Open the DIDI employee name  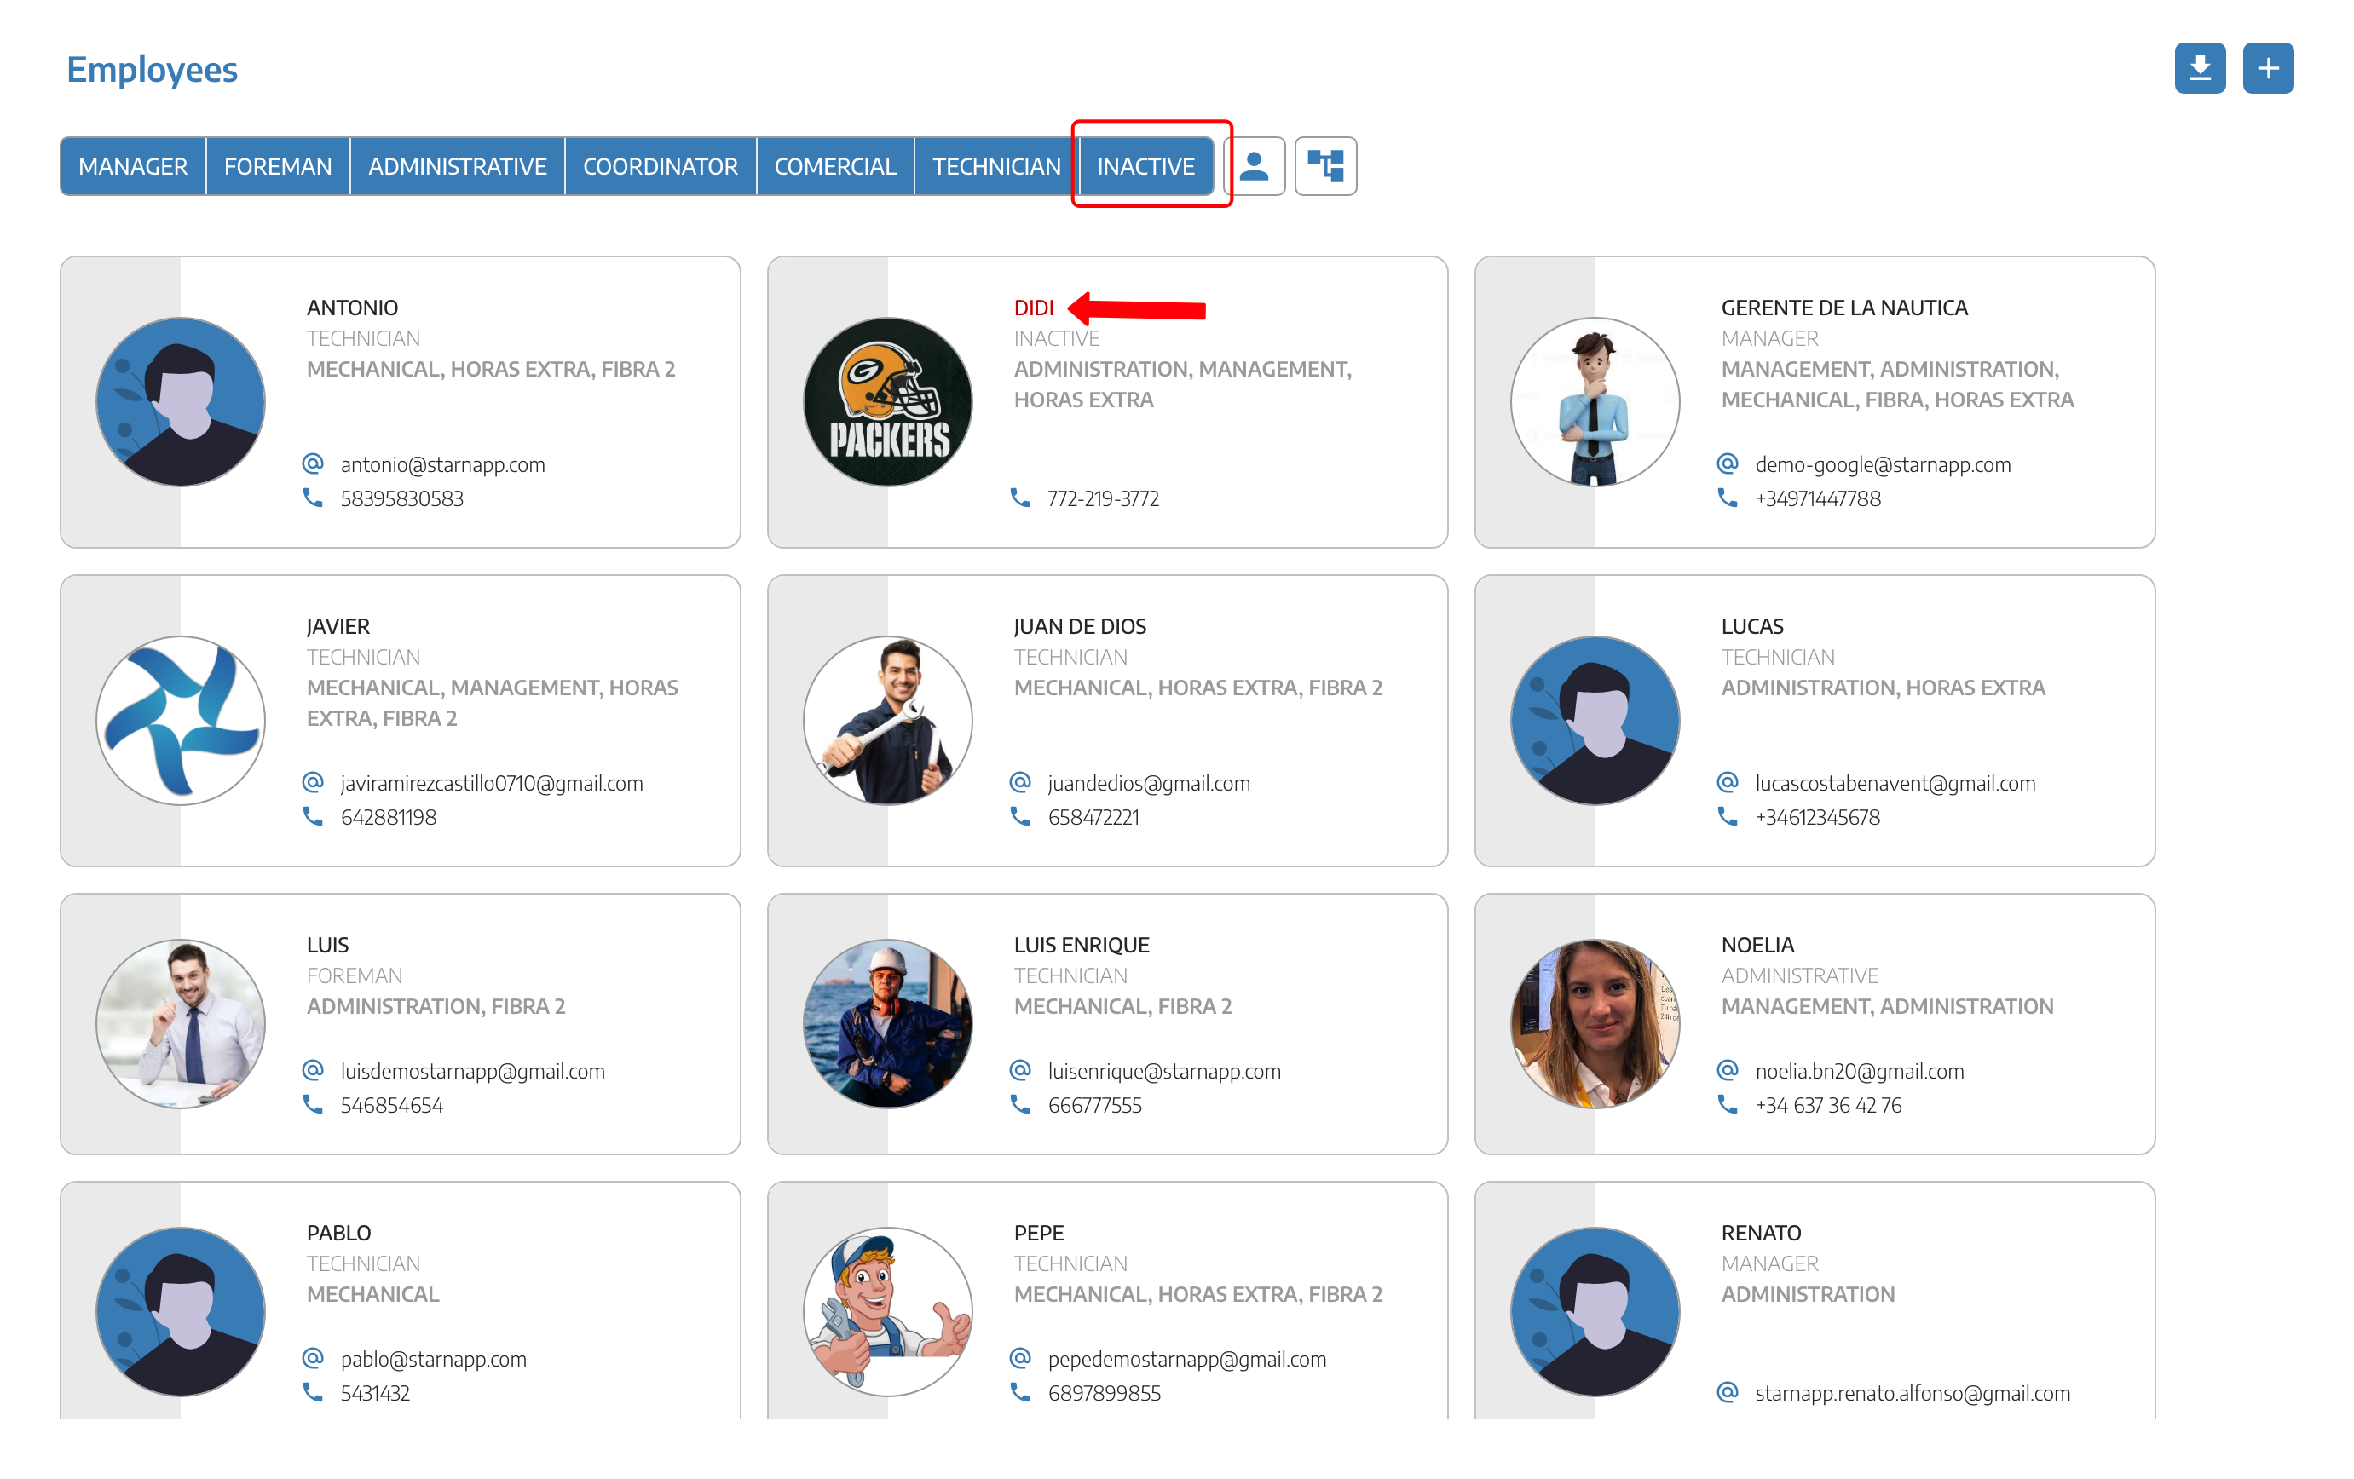click(x=1033, y=308)
